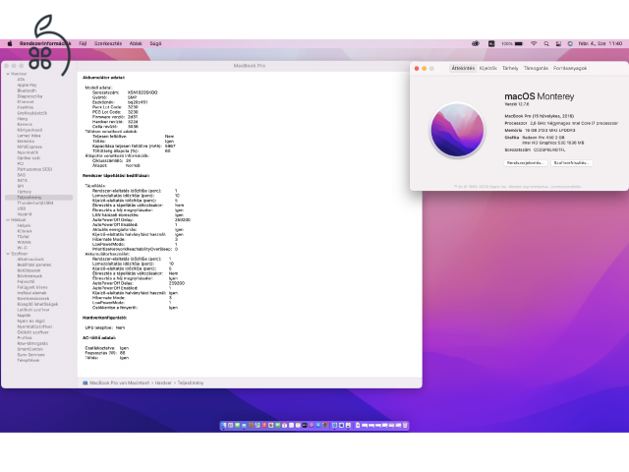Open System Preferences from the Dock
Screen dimensions: 629x472
pyautogui.click(x=325, y=425)
